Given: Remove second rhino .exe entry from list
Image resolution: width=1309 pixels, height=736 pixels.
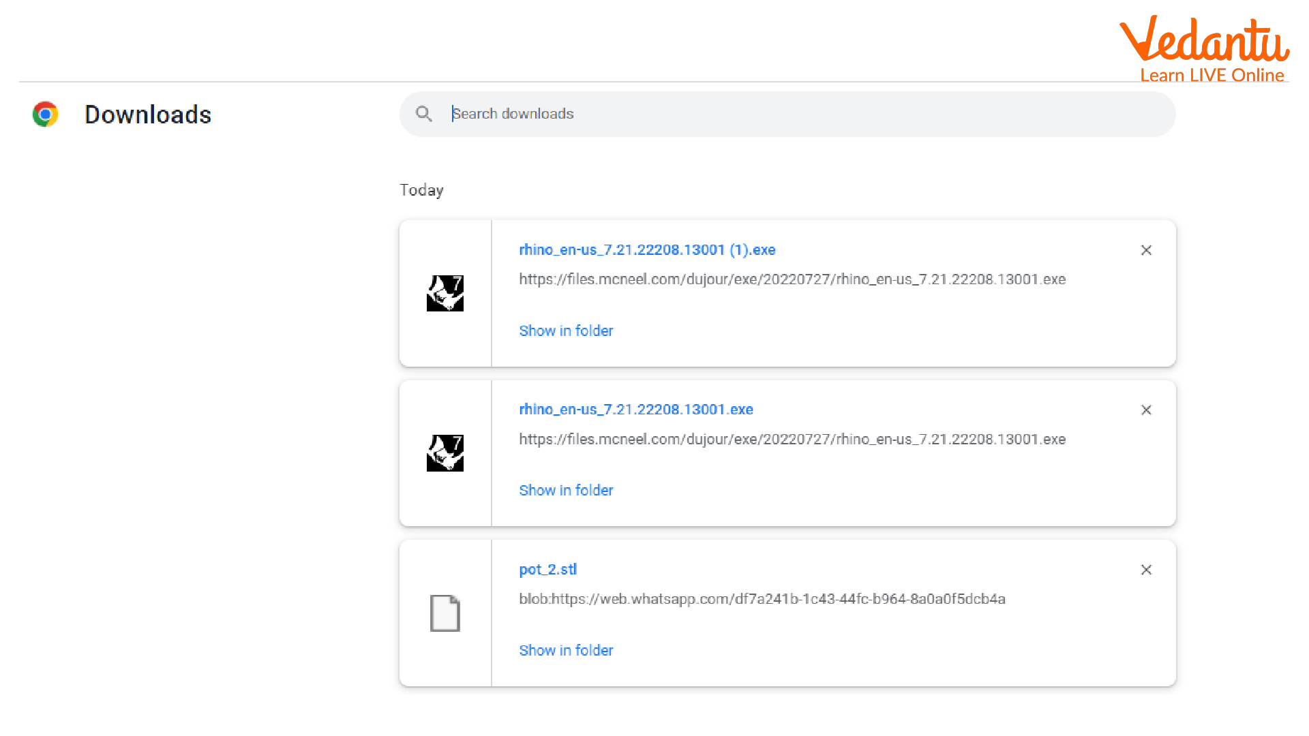Looking at the screenshot, I should [x=1146, y=410].
